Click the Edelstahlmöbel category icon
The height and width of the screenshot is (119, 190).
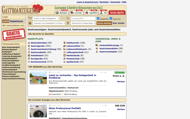(x=29, y=43)
